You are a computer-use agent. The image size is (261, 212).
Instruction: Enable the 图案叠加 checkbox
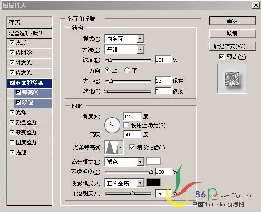(12, 143)
